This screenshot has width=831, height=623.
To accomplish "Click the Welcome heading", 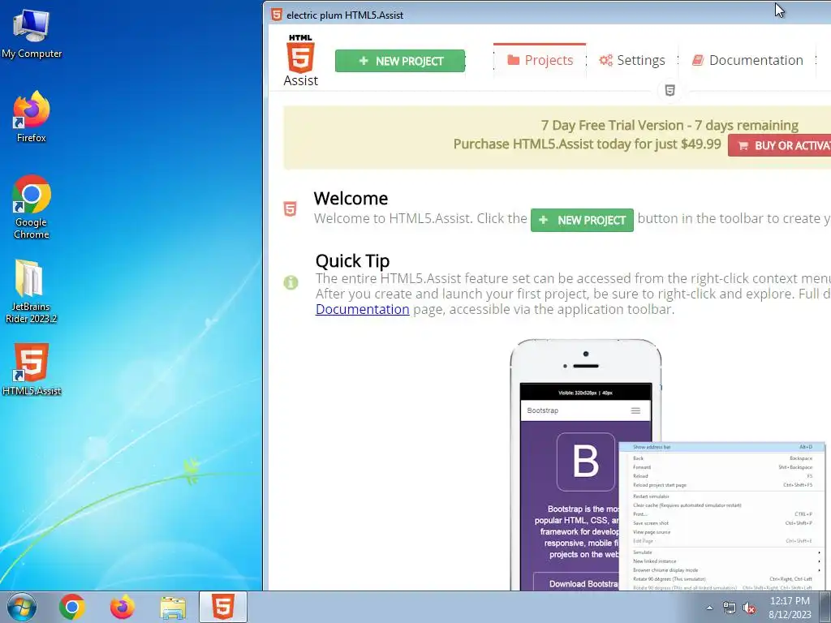I will (351, 198).
